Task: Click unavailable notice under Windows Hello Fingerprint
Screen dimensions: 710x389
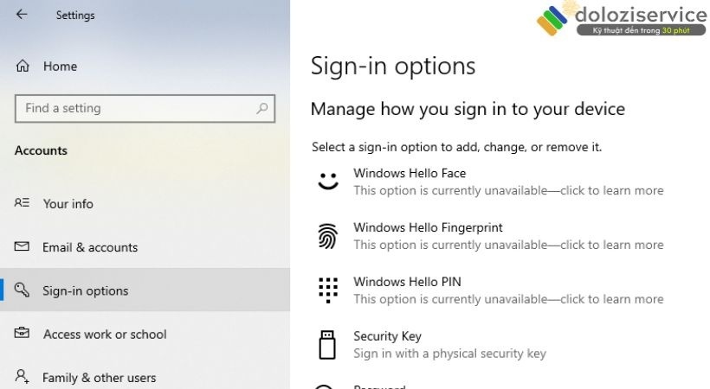Action: tap(508, 245)
